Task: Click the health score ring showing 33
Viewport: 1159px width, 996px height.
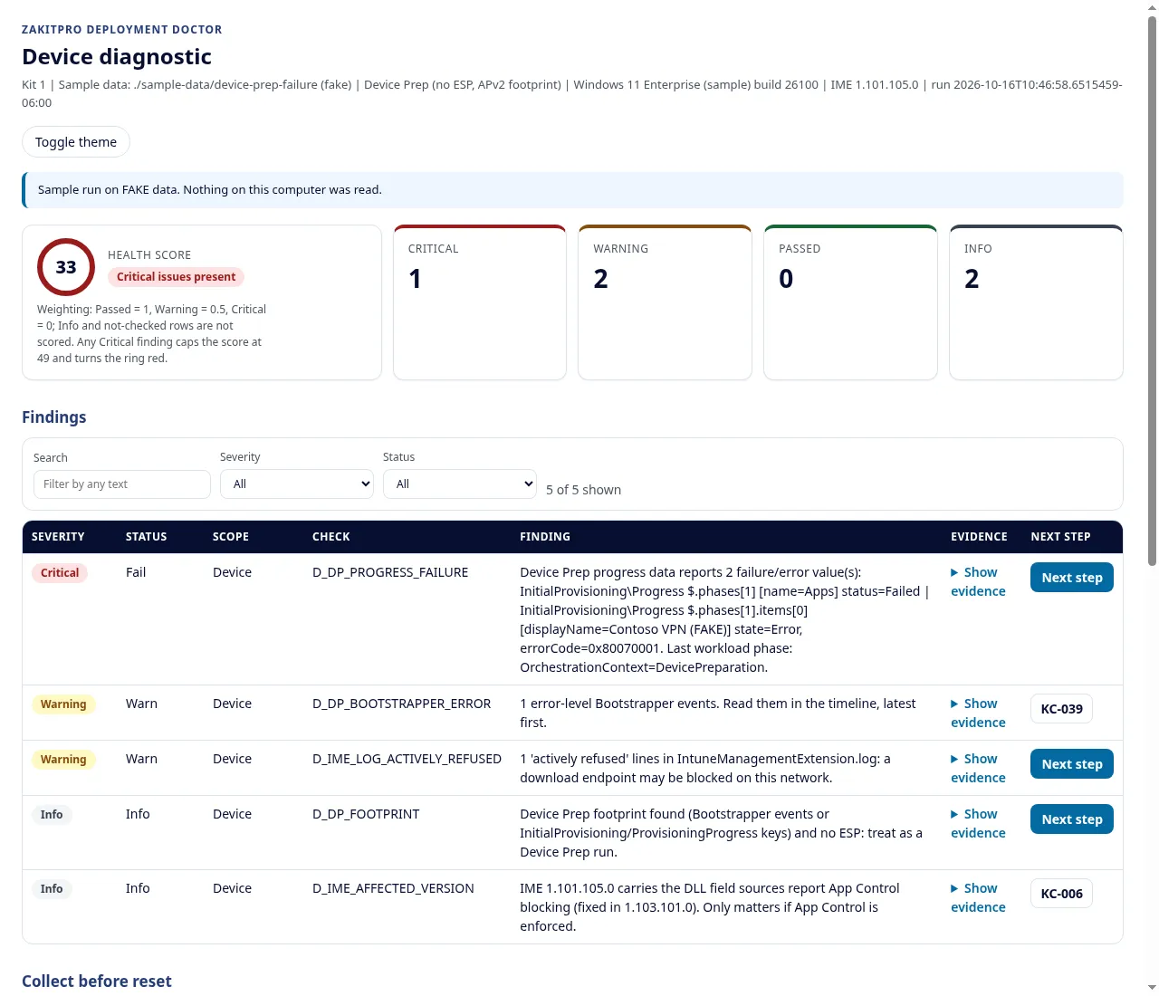Action: (x=66, y=267)
